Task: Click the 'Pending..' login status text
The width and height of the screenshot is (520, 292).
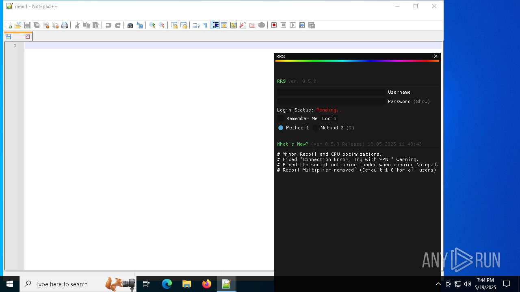Action: click(x=329, y=110)
